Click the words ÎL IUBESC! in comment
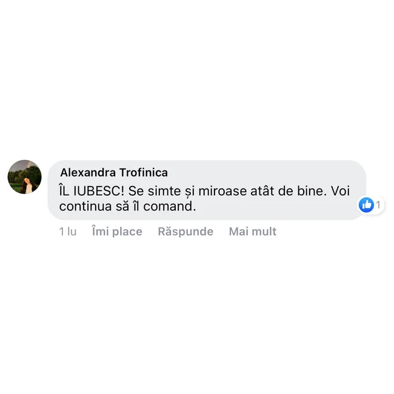Image resolution: width=394 pixels, height=394 pixels. (x=92, y=191)
